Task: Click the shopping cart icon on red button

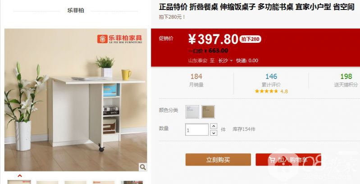Action: pyautogui.click(x=272, y=160)
